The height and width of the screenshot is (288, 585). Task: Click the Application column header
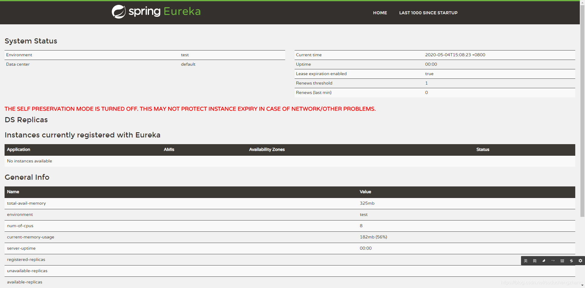coord(19,150)
